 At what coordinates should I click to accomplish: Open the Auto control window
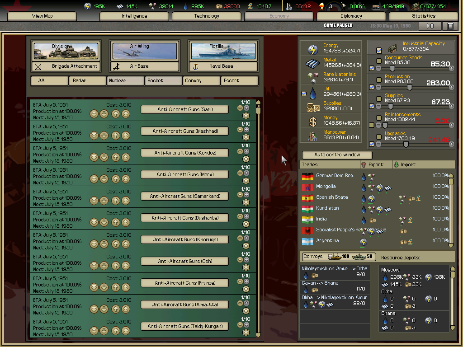[x=337, y=155]
